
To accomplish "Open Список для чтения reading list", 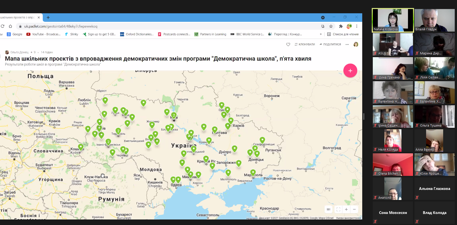I will pos(343,34).
